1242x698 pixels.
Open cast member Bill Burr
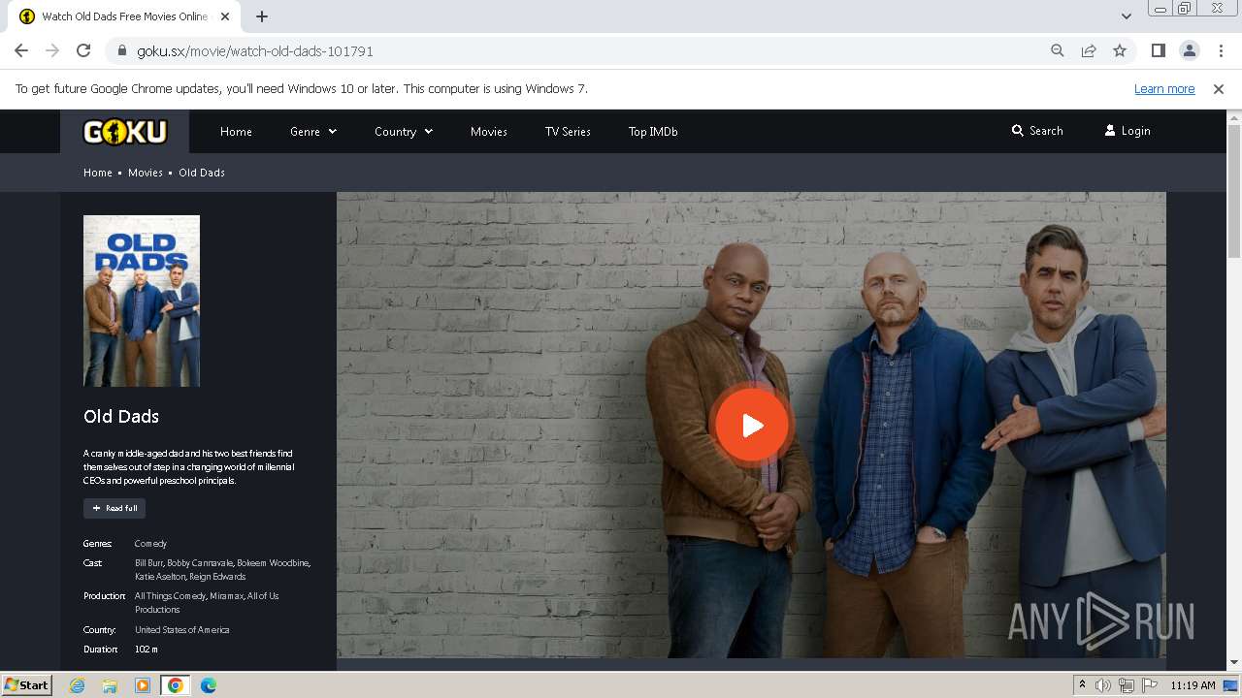pos(148,563)
